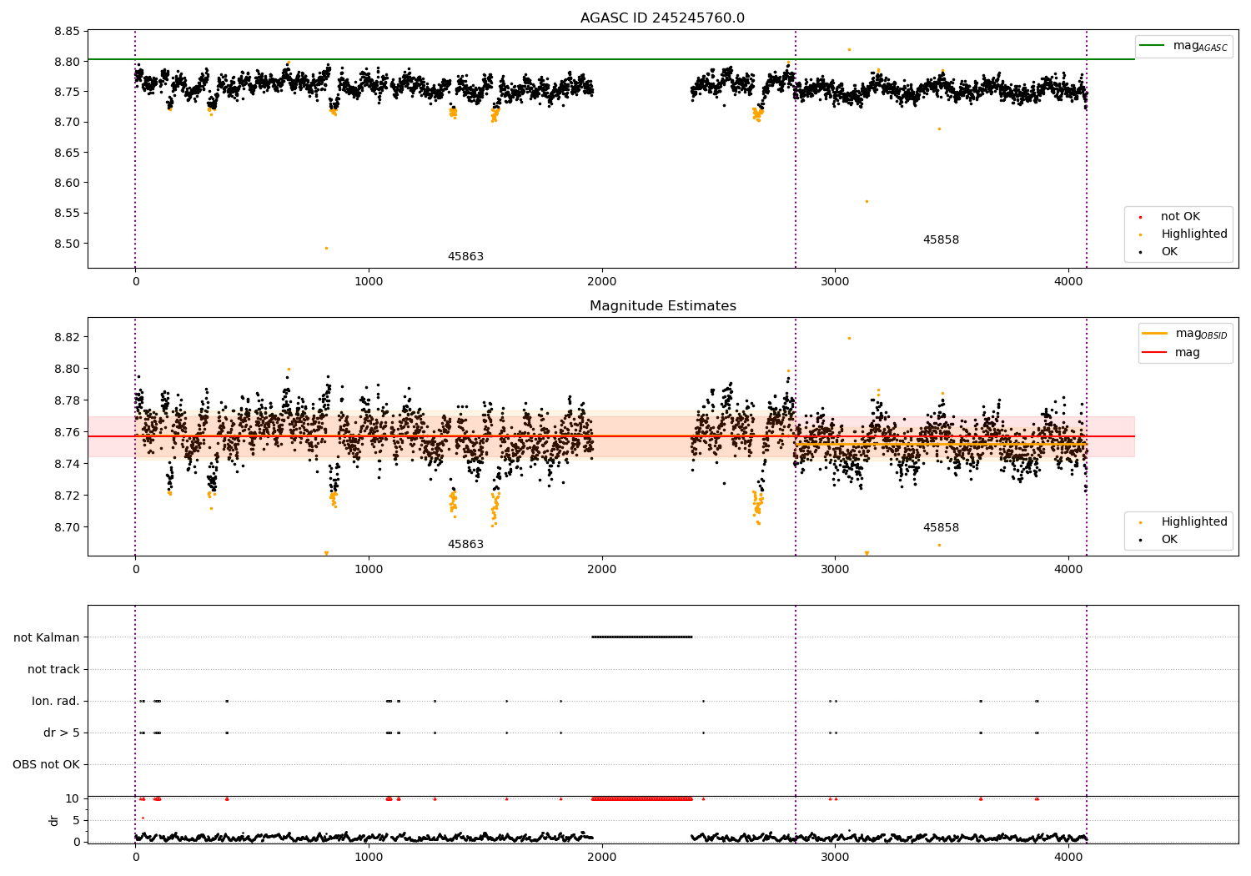Click the green mag AGASC legend line
This screenshot has width=1251, height=876.
(x=1153, y=46)
